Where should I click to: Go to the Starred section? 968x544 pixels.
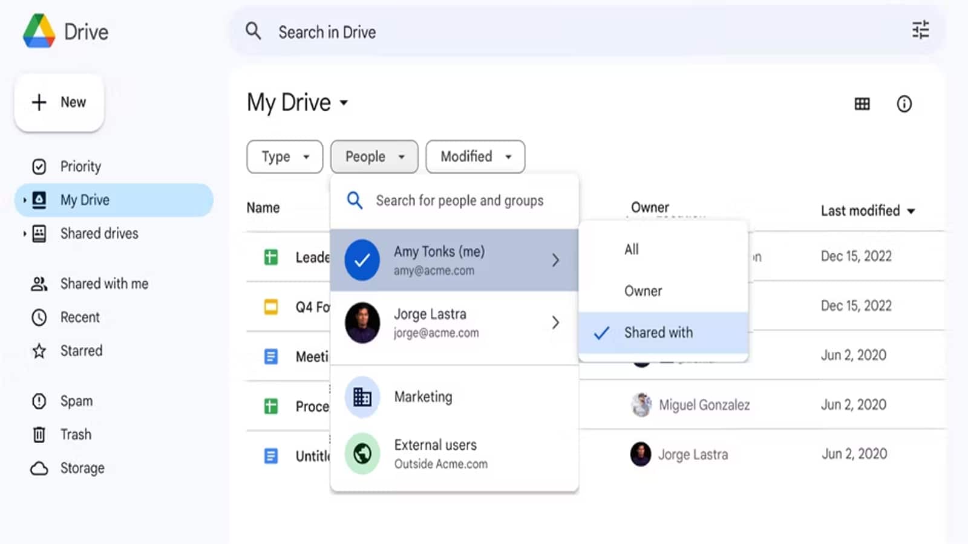81,351
